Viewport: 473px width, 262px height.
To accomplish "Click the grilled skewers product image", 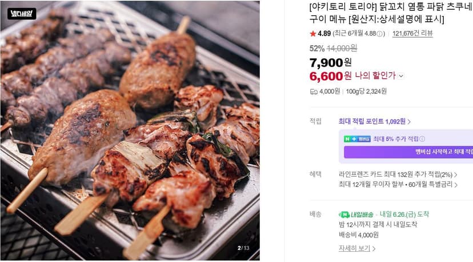I will (130, 130).
